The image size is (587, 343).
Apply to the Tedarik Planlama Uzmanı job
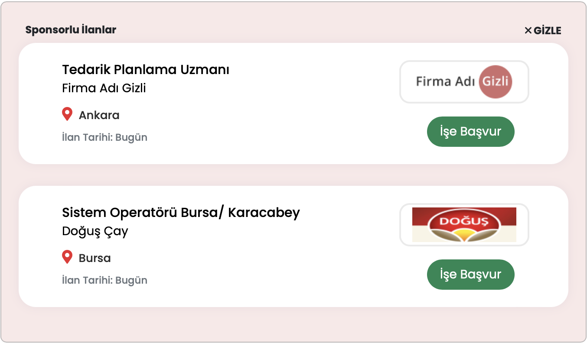coord(471,132)
